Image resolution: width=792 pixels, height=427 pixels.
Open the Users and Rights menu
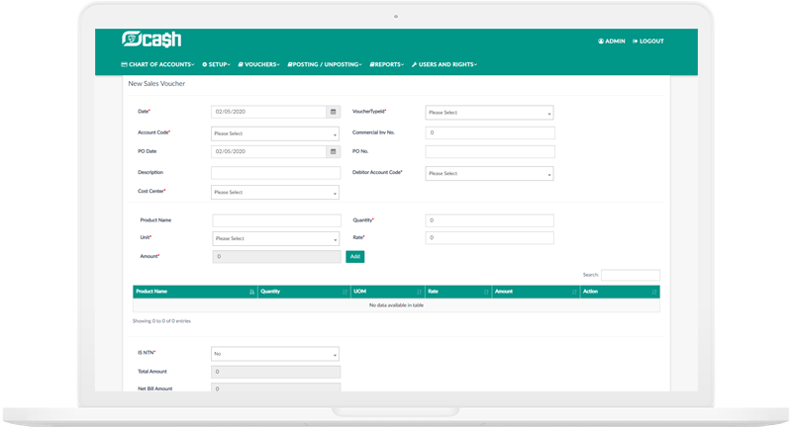445,64
